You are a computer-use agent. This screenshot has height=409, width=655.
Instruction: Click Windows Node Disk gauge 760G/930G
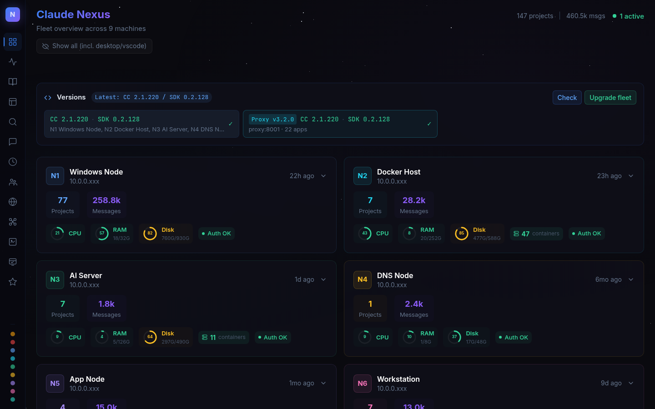(x=166, y=234)
